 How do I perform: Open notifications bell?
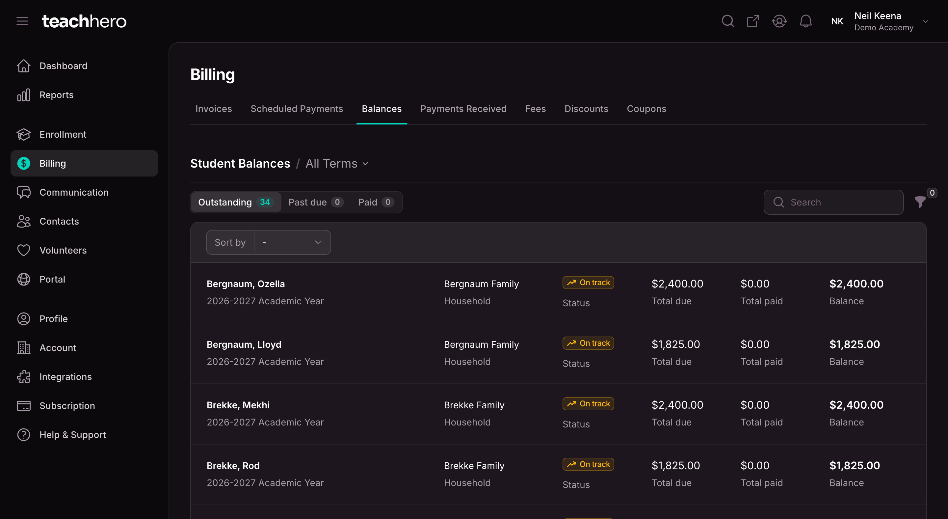click(x=805, y=21)
